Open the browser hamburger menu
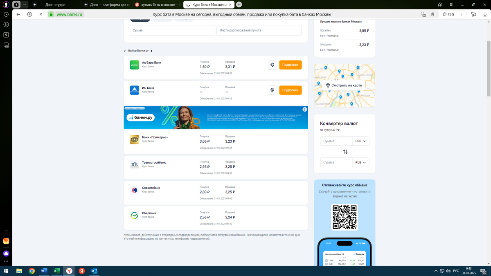 tap(451, 4)
